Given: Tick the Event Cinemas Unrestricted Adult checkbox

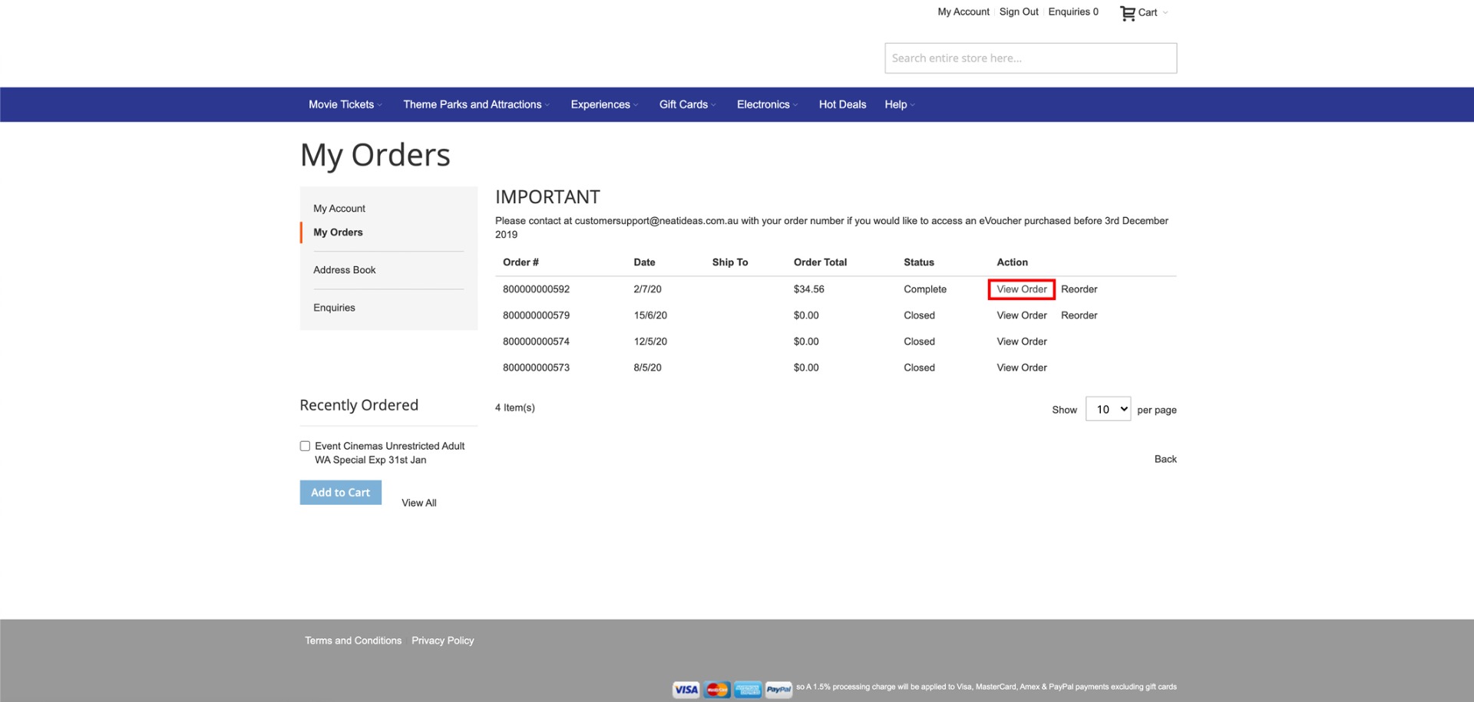Looking at the screenshot, I should pyautogui.click(x=305, y=446).
